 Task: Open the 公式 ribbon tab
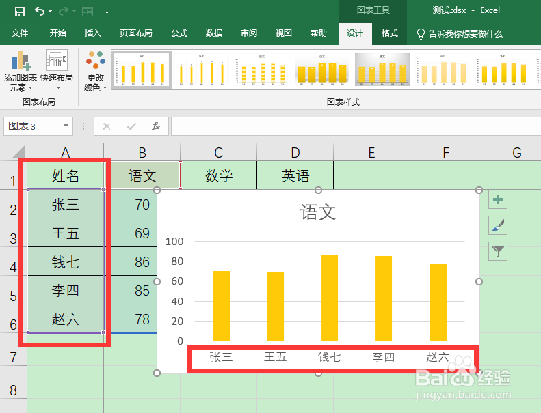tap(179, 33)
